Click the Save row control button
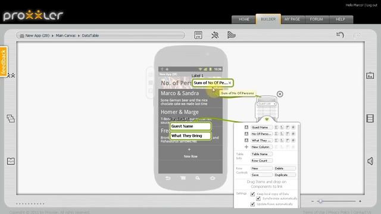 click(261, 175)
